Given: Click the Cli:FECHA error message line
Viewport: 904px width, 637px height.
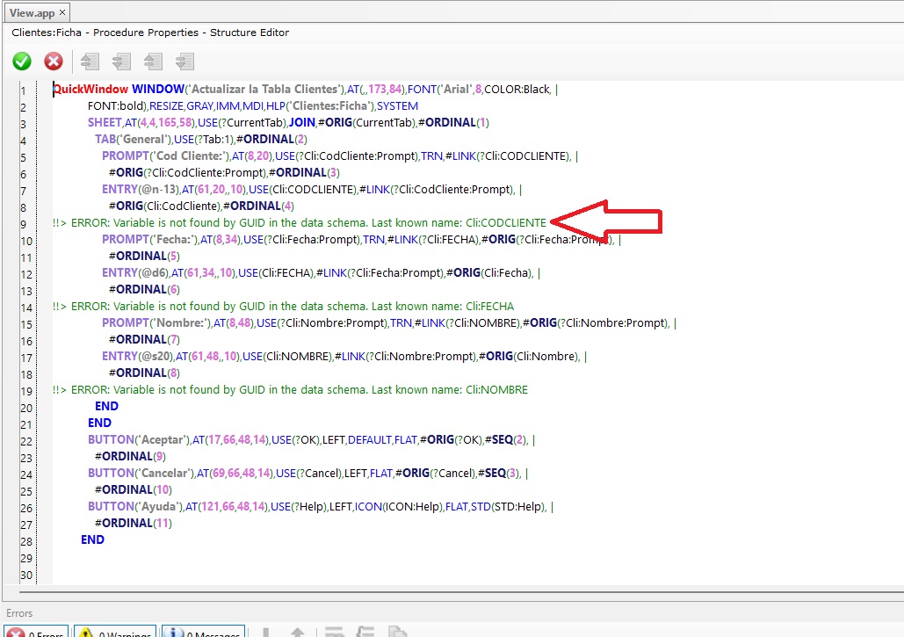Looking at the screenshot, I should (283, 307).
